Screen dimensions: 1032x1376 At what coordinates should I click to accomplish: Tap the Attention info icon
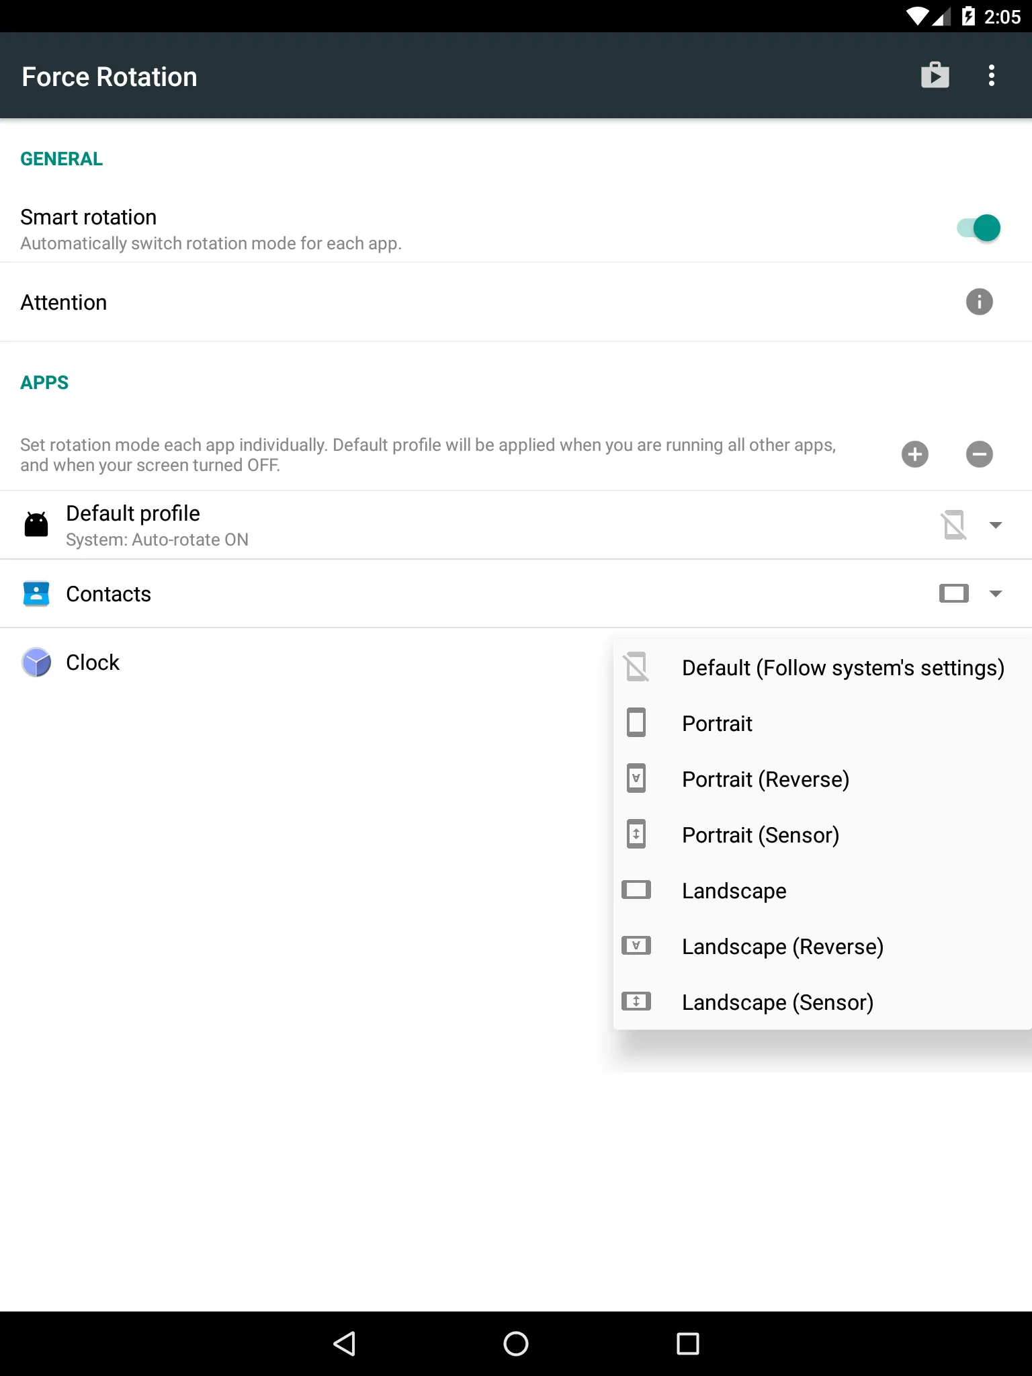click(979, 302)
